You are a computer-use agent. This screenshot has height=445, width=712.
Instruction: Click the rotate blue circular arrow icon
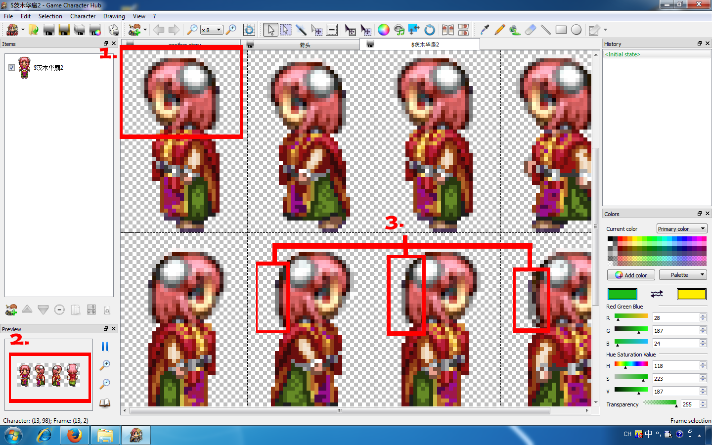click(x=430, y=30)
